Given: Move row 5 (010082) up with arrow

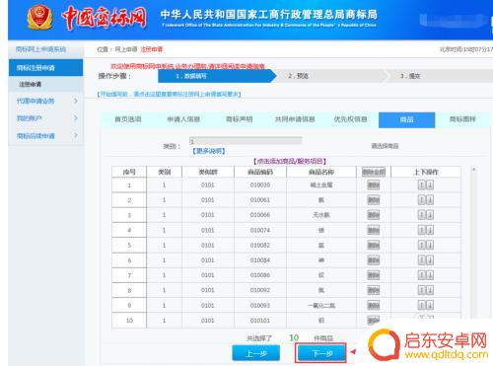Looking at the screenshot, I should [x=422, y=245].
